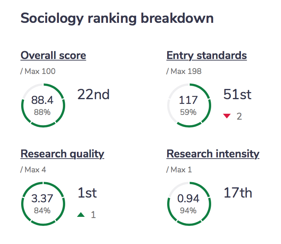Click the Research quality 3.37 circular gauge
This screenshot has height=244, width=281.
pos(42,203)
